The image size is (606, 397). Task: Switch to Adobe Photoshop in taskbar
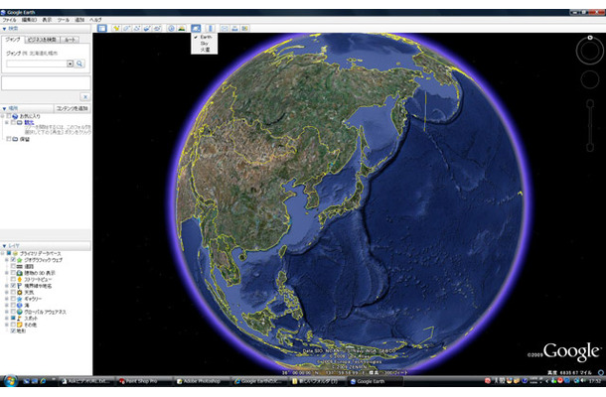[201, 381]
